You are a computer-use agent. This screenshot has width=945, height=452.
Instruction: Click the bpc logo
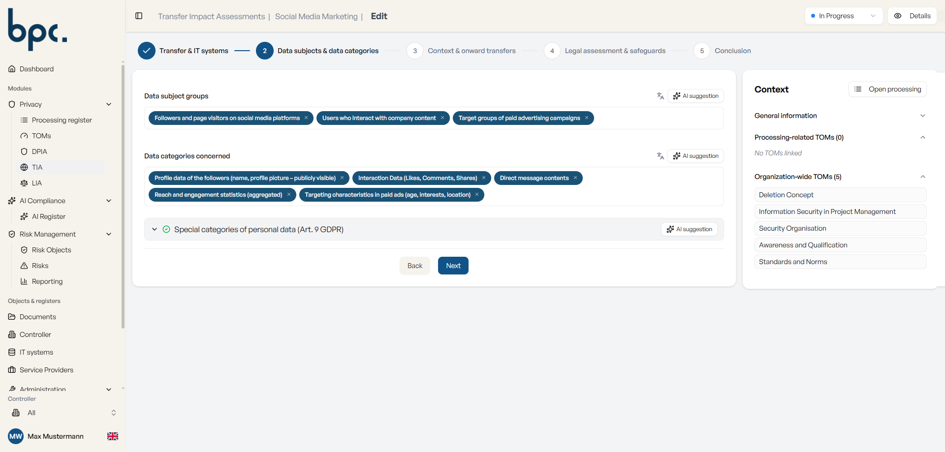click(37, 30)
